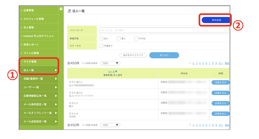
Task: Click the フリーワード search input field
Action: [164, 30]
